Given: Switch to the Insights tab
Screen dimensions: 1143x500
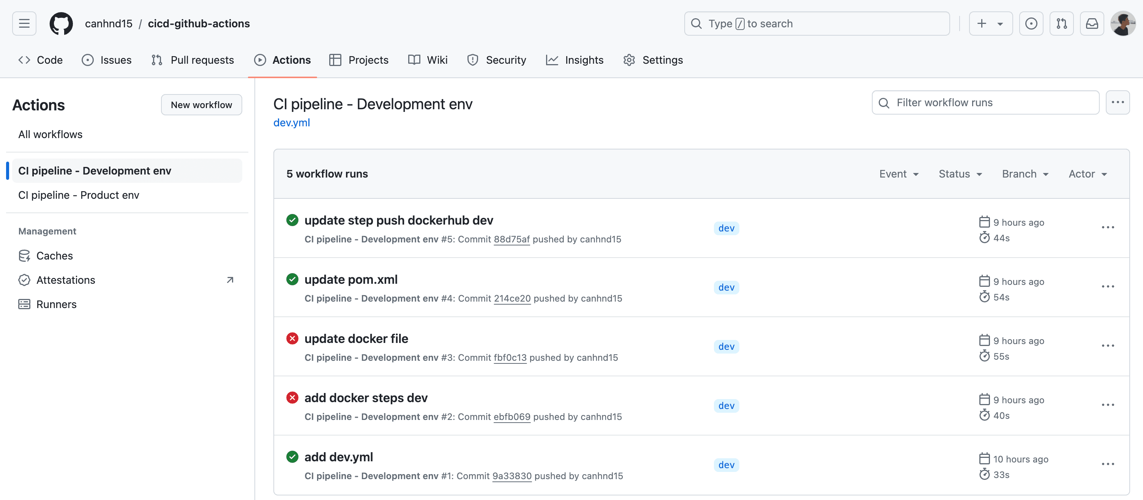Looking at the screenshot, I should (575, 60).
